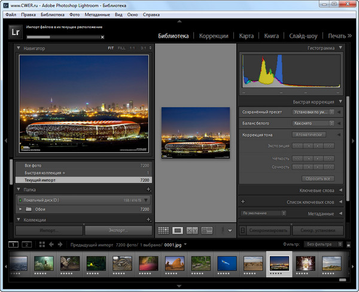This screenshot has height=292, width=359.
Task: Activate Survey view icon in toolbar
Action: click(x=207, y=230)
